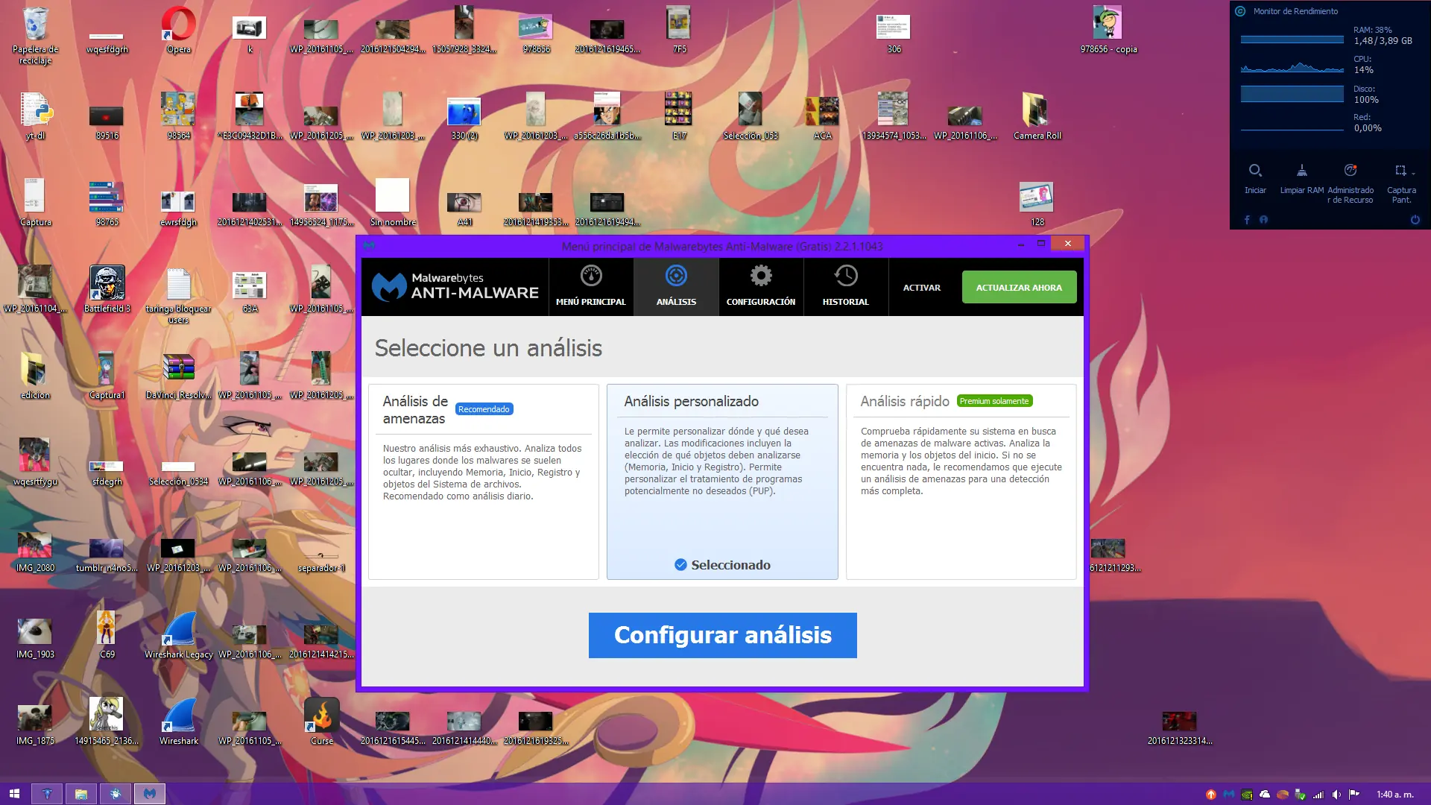Select the IMG_2080 image thumbnail
Viewport: 1431px width, 805px height.
(x=35, y=552)
